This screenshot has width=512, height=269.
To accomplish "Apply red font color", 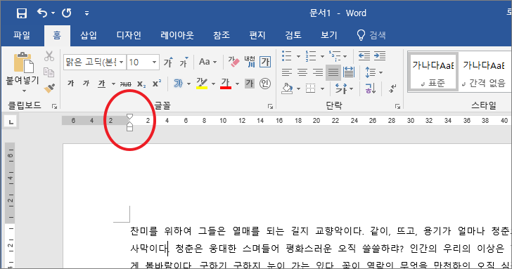I will 226,84.
